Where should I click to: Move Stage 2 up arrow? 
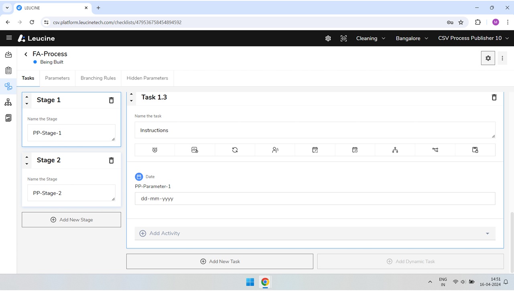point(27,157)
